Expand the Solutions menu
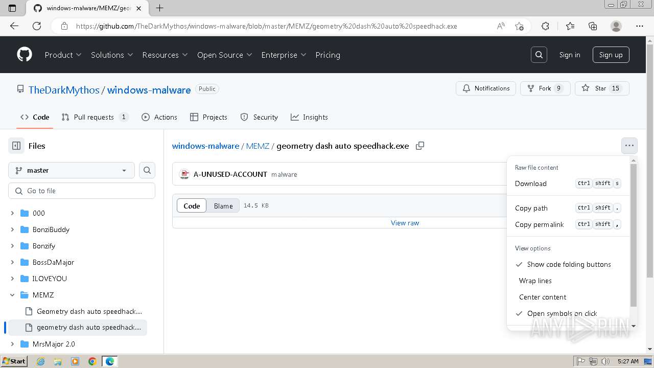The image size is (654, 368). click(x=112, y=55)
